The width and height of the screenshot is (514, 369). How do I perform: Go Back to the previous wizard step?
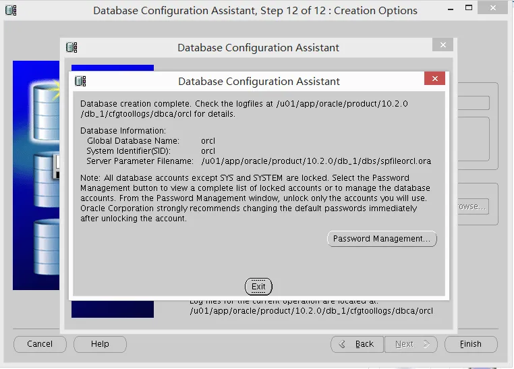tap(357, 344)
